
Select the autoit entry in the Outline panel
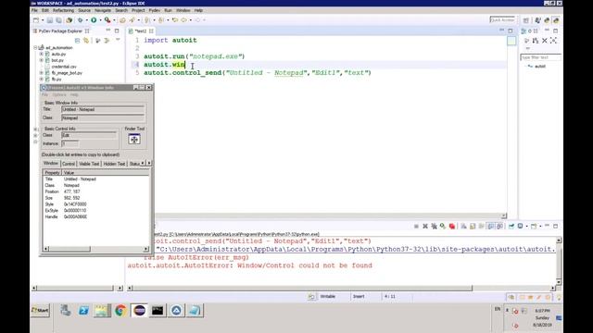point(539,67)
